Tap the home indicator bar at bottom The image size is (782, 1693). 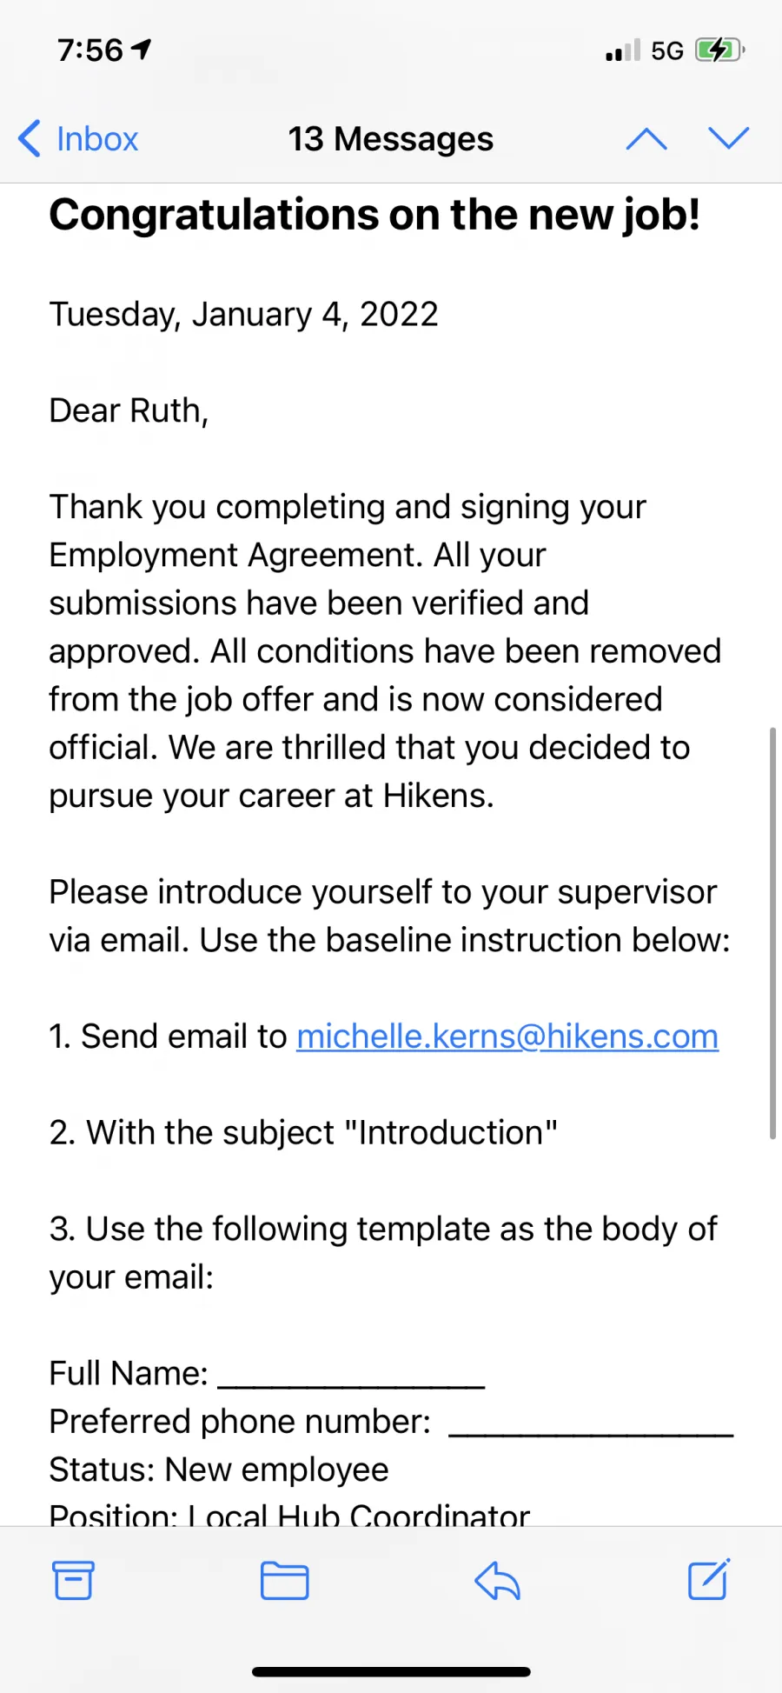pyautogui.click(x=391, y=1672)
